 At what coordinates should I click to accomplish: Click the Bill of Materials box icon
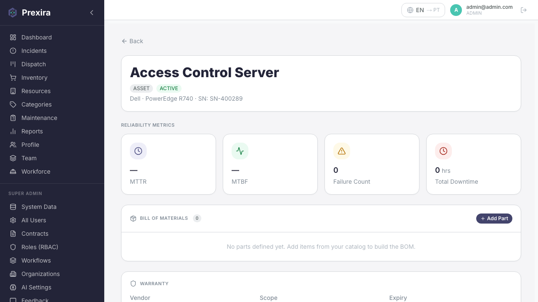pyautogui.click(x=133, y=219)
